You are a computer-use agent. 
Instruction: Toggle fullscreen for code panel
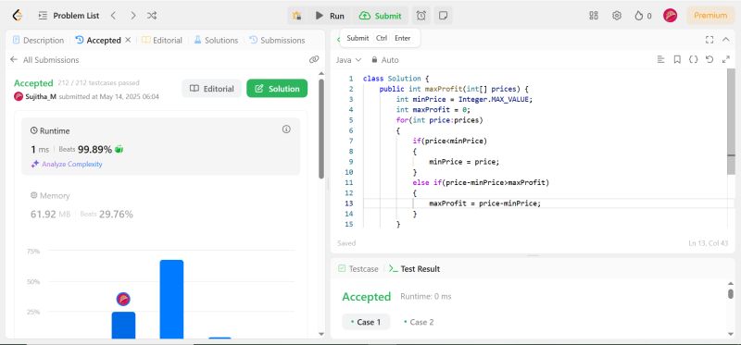710,40
